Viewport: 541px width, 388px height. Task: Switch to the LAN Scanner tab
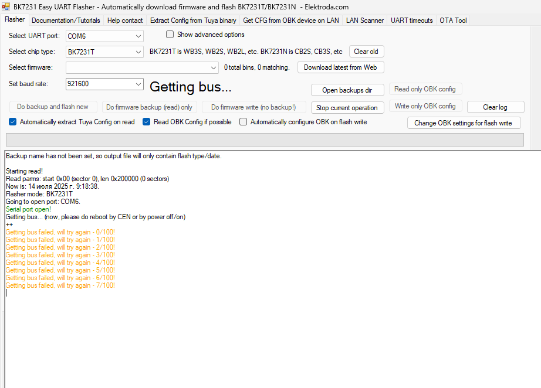point(365,21)
